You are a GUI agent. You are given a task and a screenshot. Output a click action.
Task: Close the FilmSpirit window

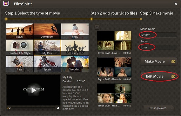[176, 4]
